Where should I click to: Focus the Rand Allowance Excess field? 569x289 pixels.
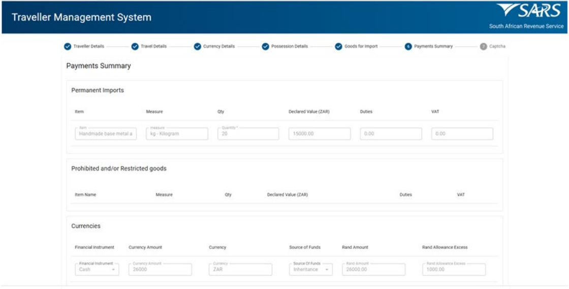453,269
